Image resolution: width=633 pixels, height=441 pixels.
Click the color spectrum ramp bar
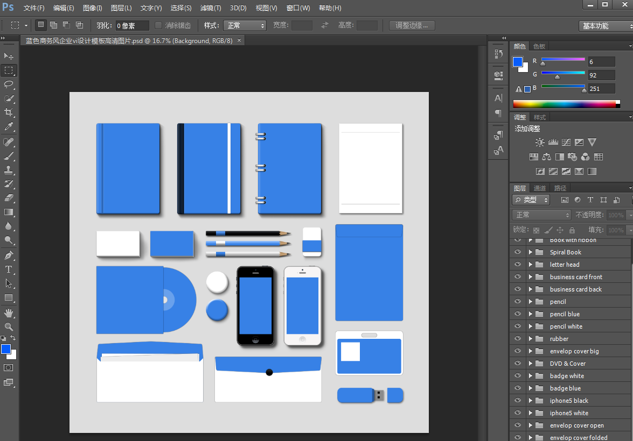coord(564,104)
